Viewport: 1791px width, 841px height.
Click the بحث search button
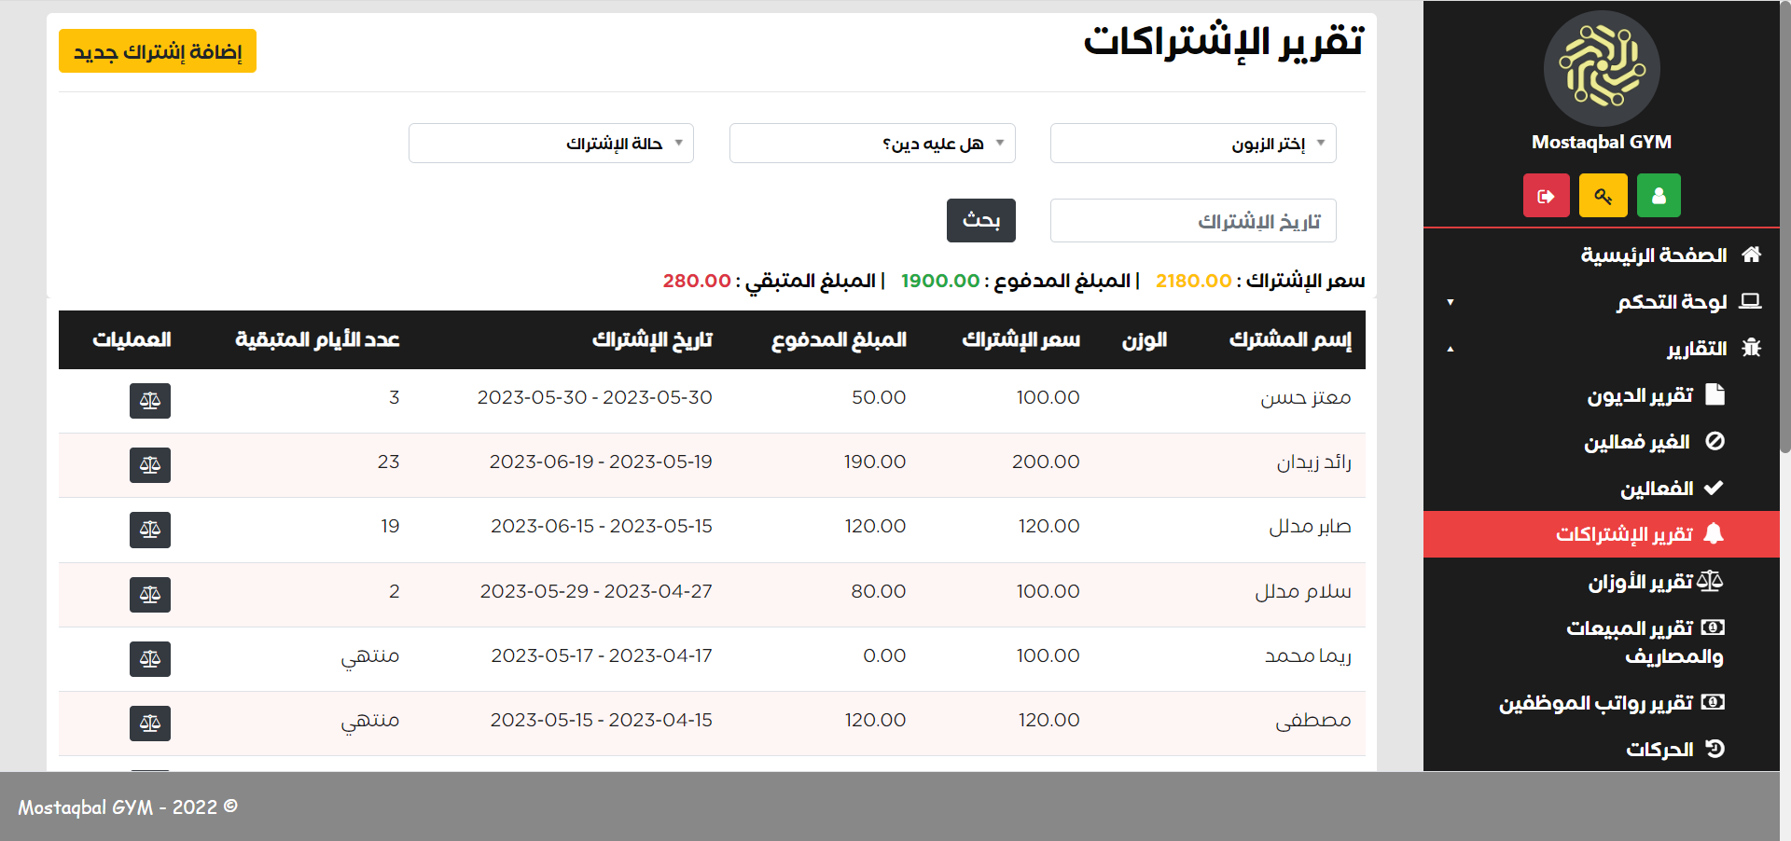[x=980, y=220]
